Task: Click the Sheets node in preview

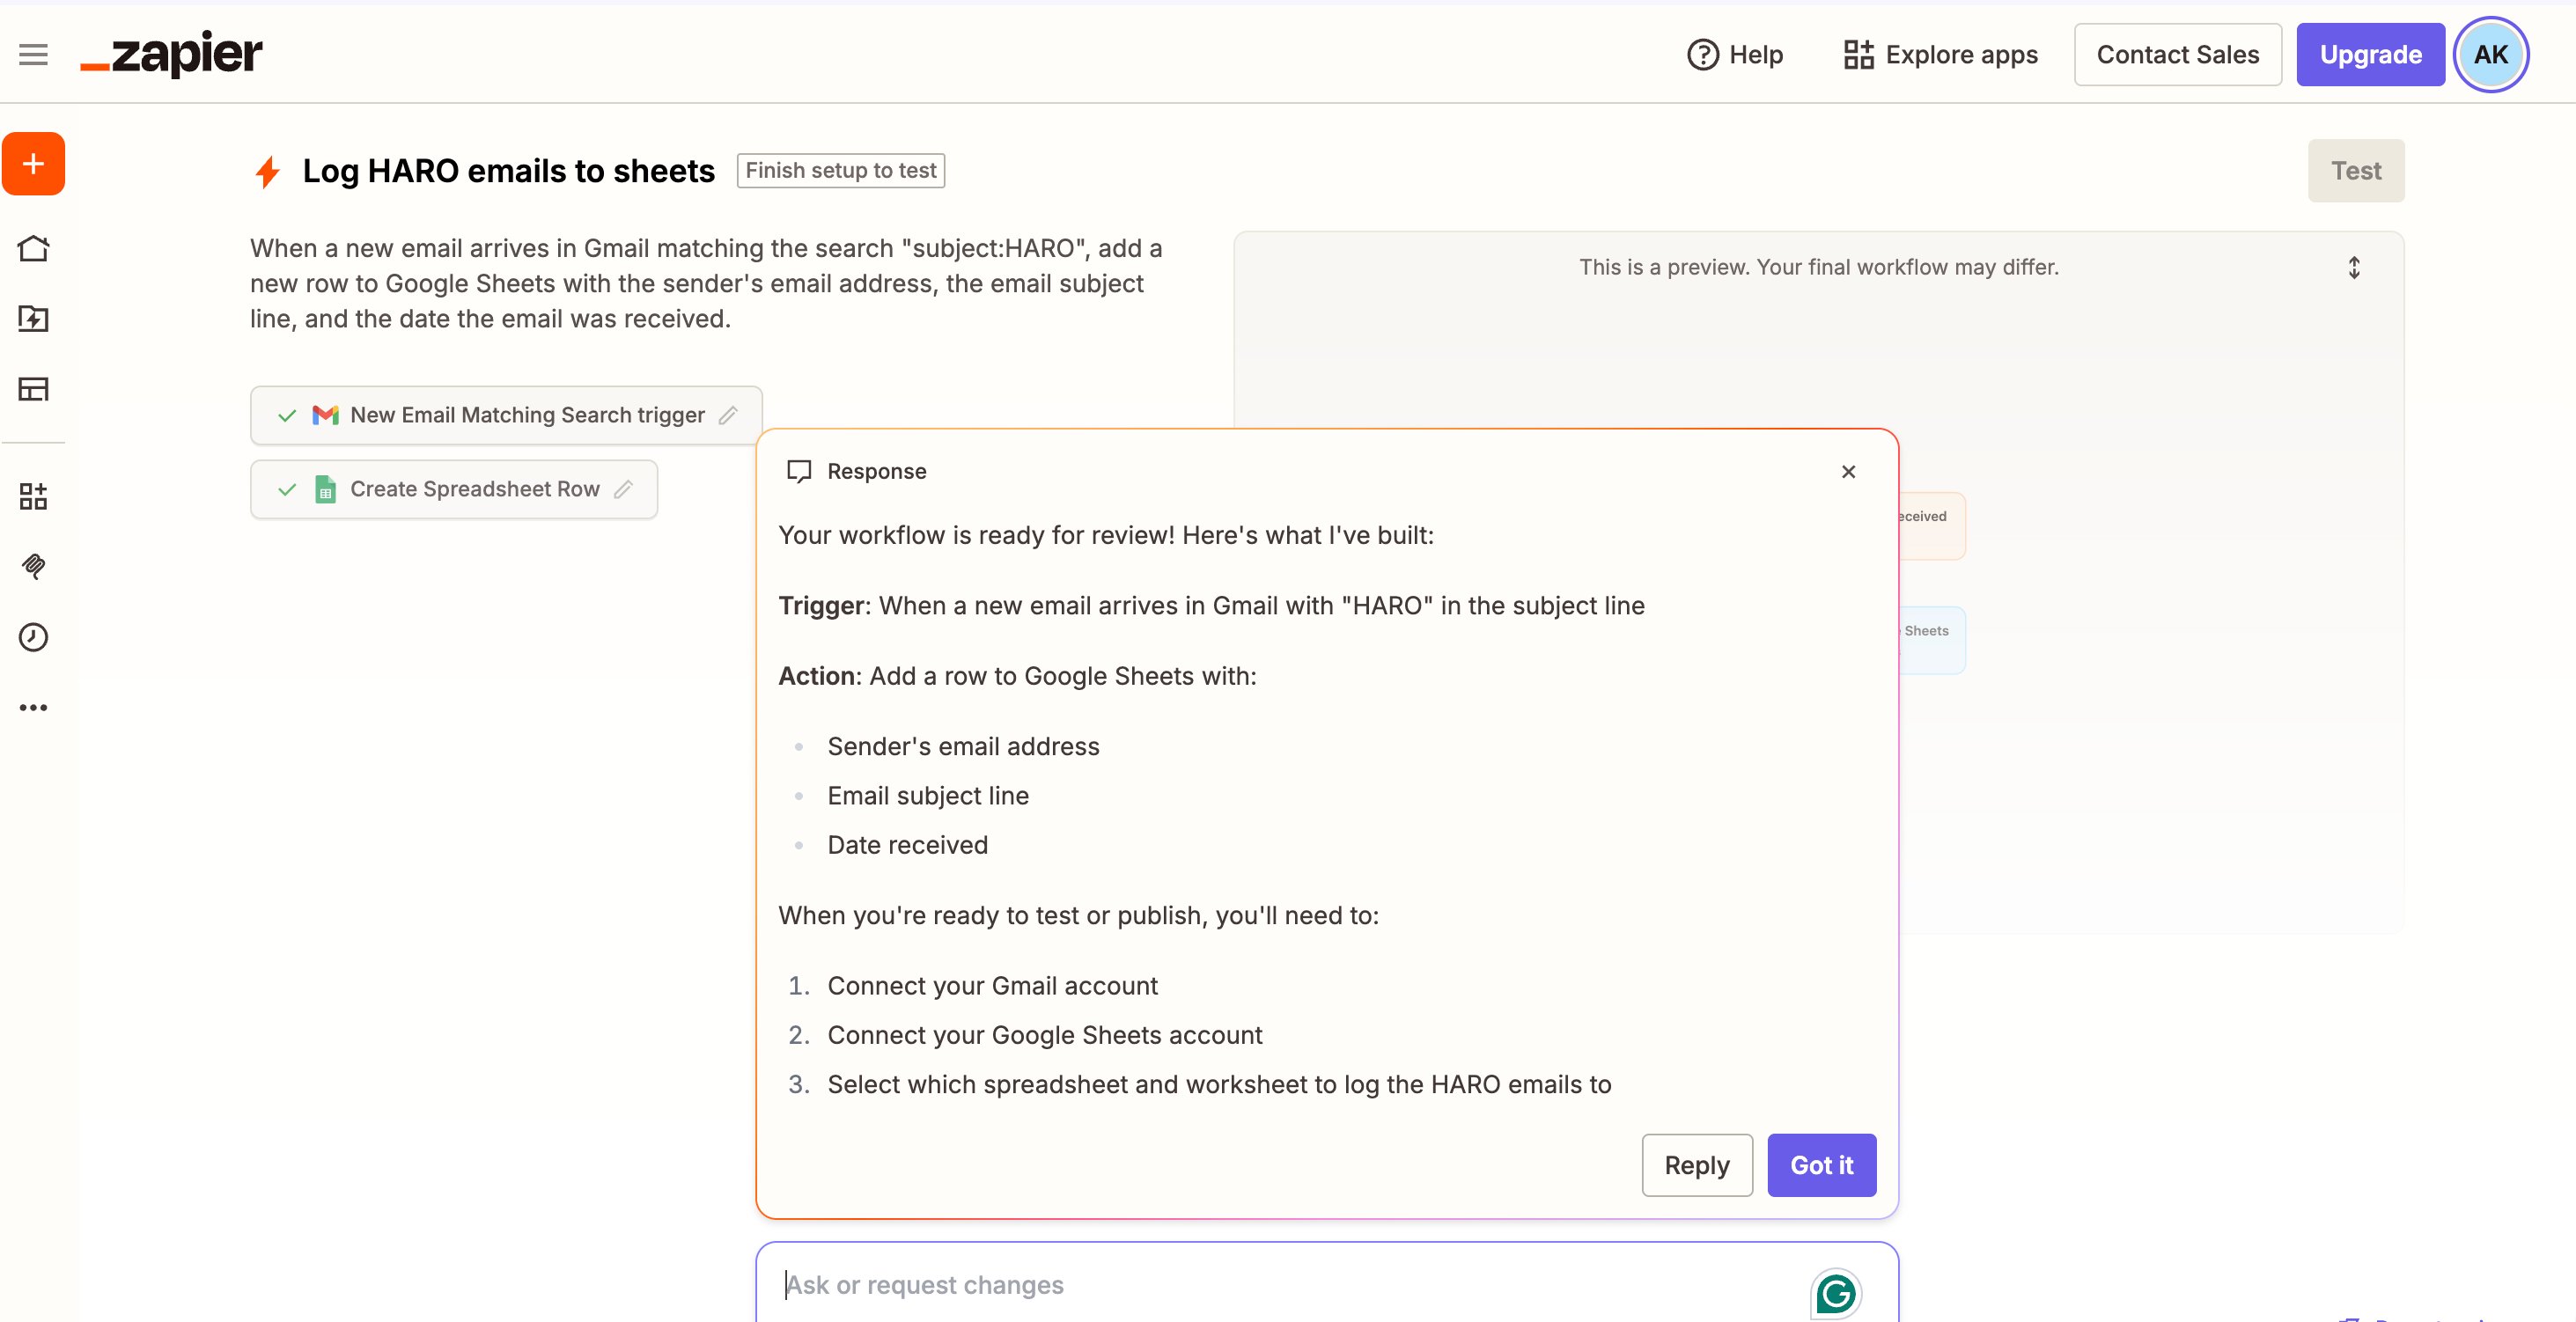Action: click(1931, 640)
